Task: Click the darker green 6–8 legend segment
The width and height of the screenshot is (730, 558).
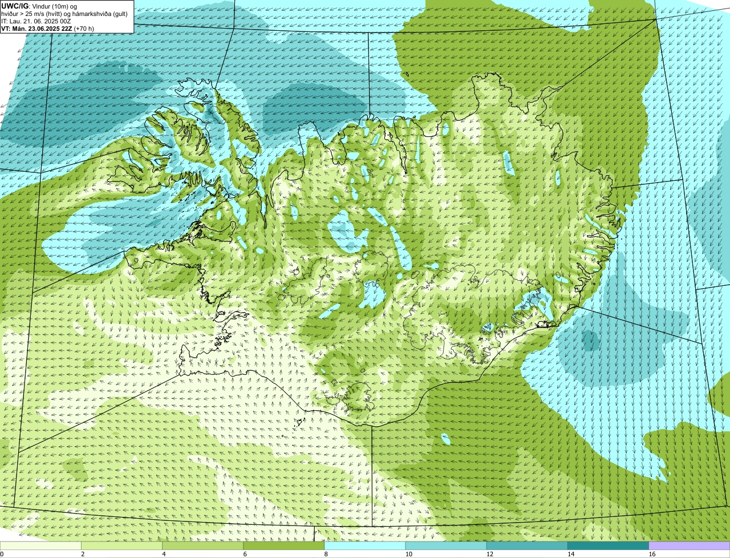Action: [284, 546]
